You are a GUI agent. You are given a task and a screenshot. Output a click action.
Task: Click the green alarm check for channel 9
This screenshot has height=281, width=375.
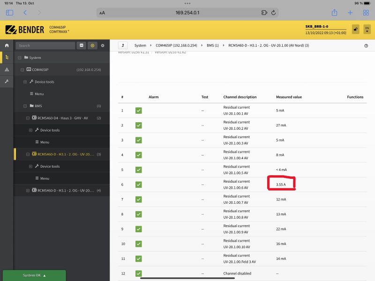pos(138,229)
